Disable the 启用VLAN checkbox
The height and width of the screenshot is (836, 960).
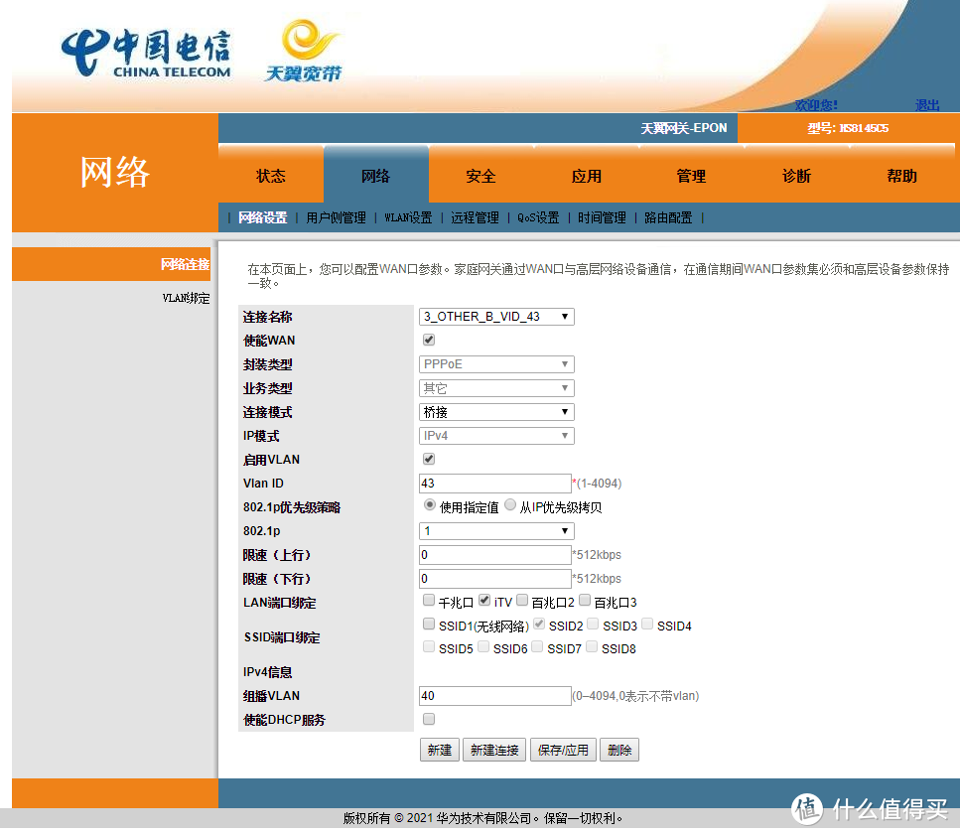[428, 459]
